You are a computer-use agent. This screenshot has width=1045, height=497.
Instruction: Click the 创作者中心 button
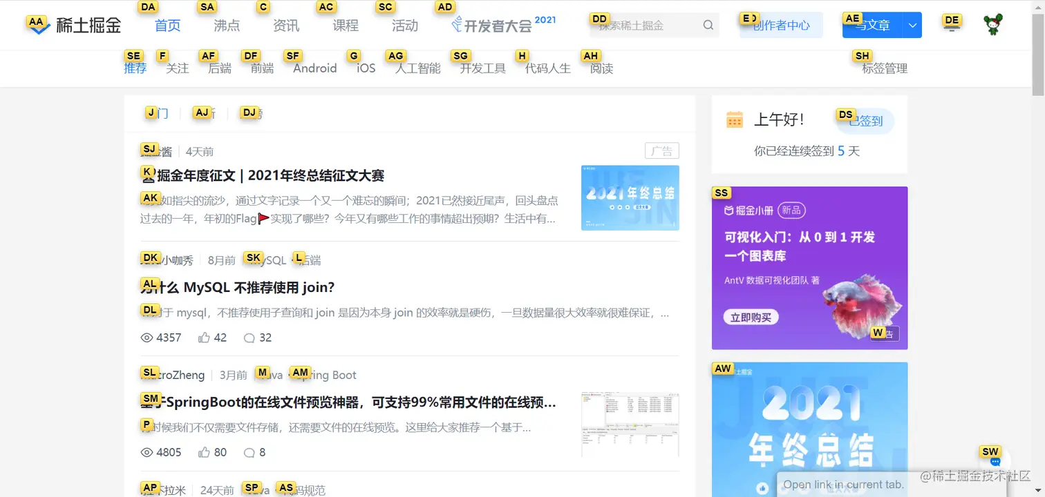781,26
